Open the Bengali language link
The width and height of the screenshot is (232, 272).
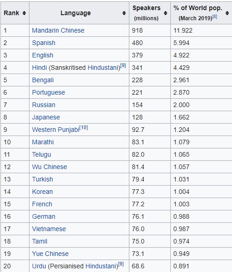coord(43,80)
